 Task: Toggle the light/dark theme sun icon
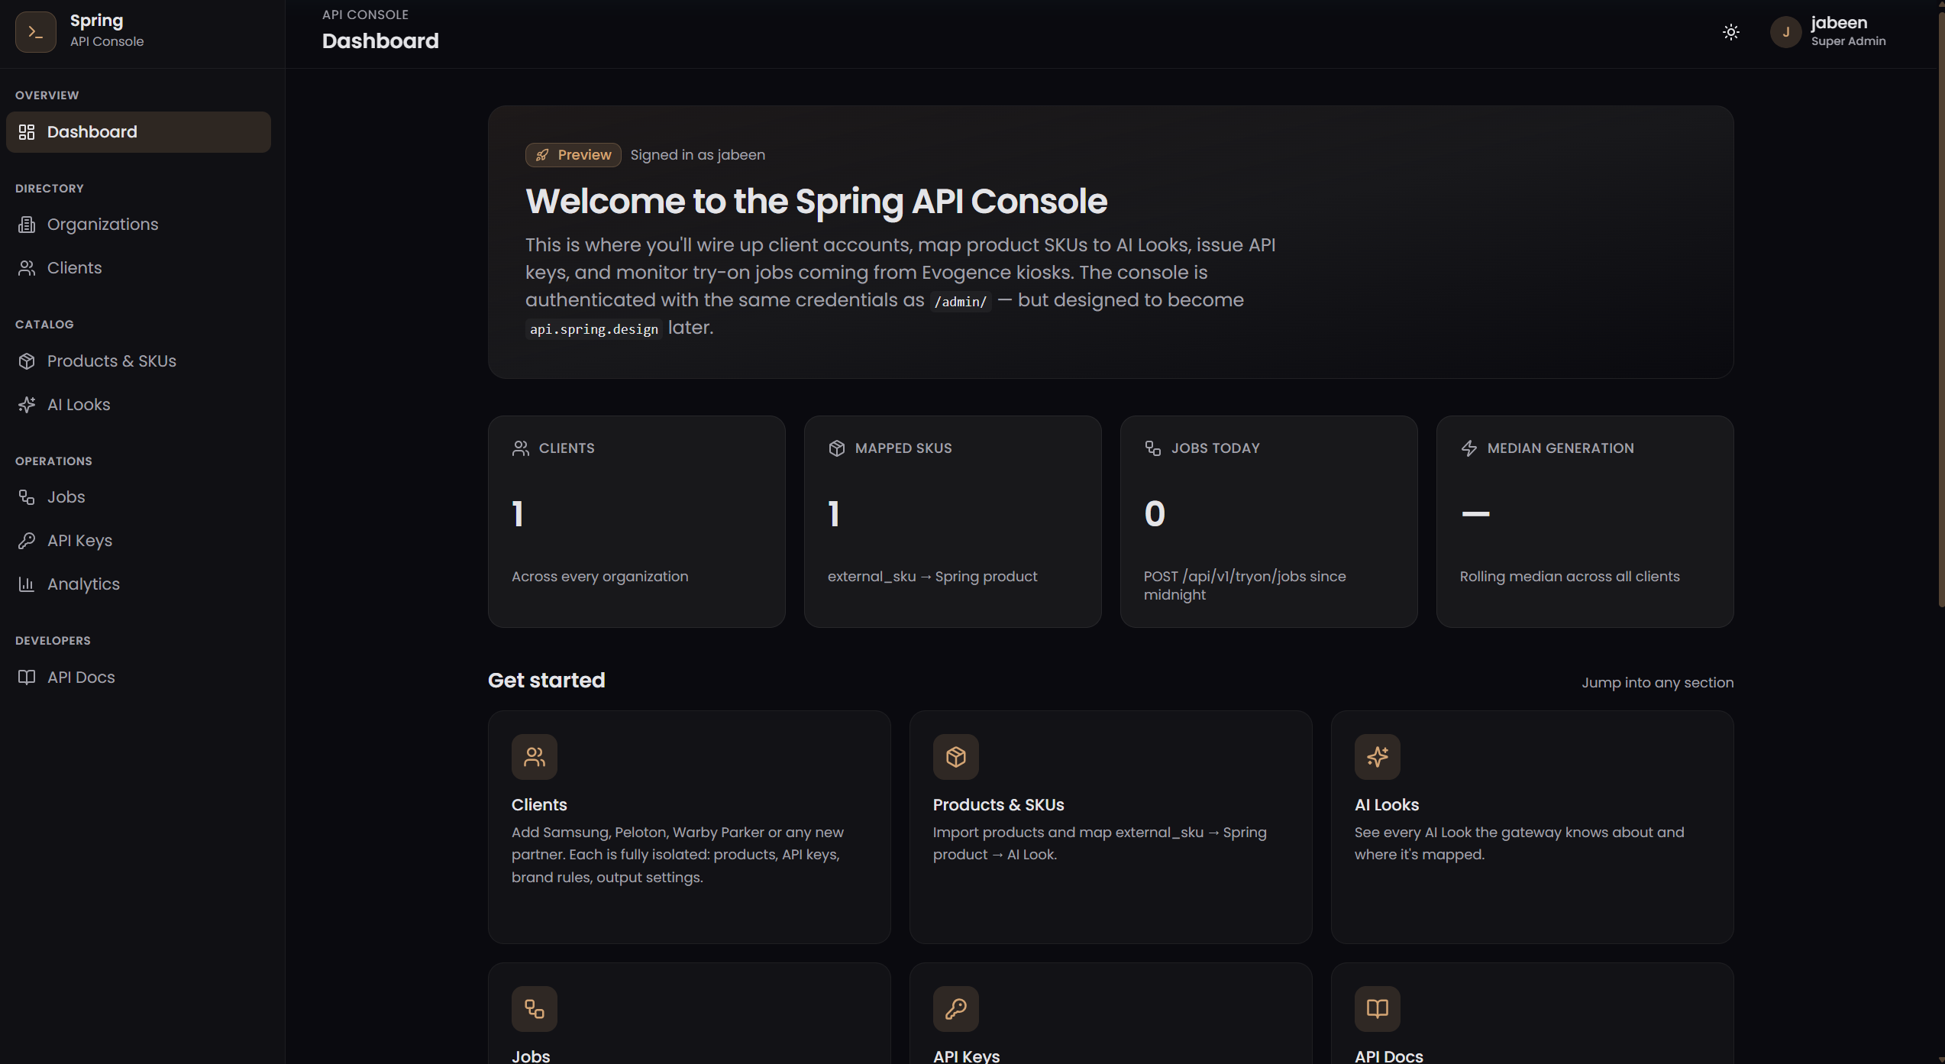pos(1731,32)
